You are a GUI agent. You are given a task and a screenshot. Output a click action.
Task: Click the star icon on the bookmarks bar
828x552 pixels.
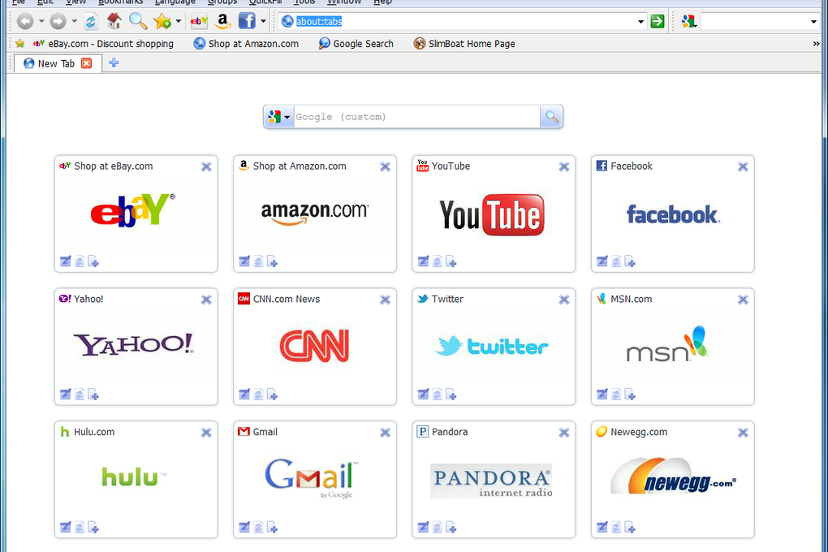(20, 43)
